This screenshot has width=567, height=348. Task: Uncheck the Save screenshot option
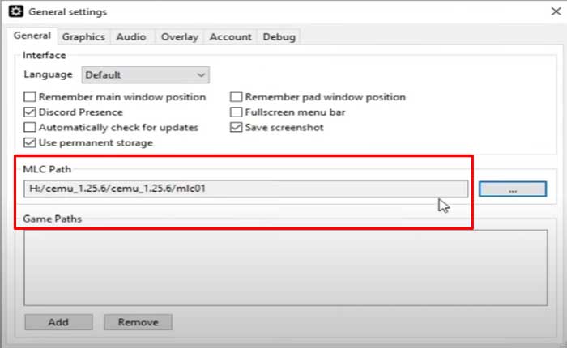coord(237,127)
